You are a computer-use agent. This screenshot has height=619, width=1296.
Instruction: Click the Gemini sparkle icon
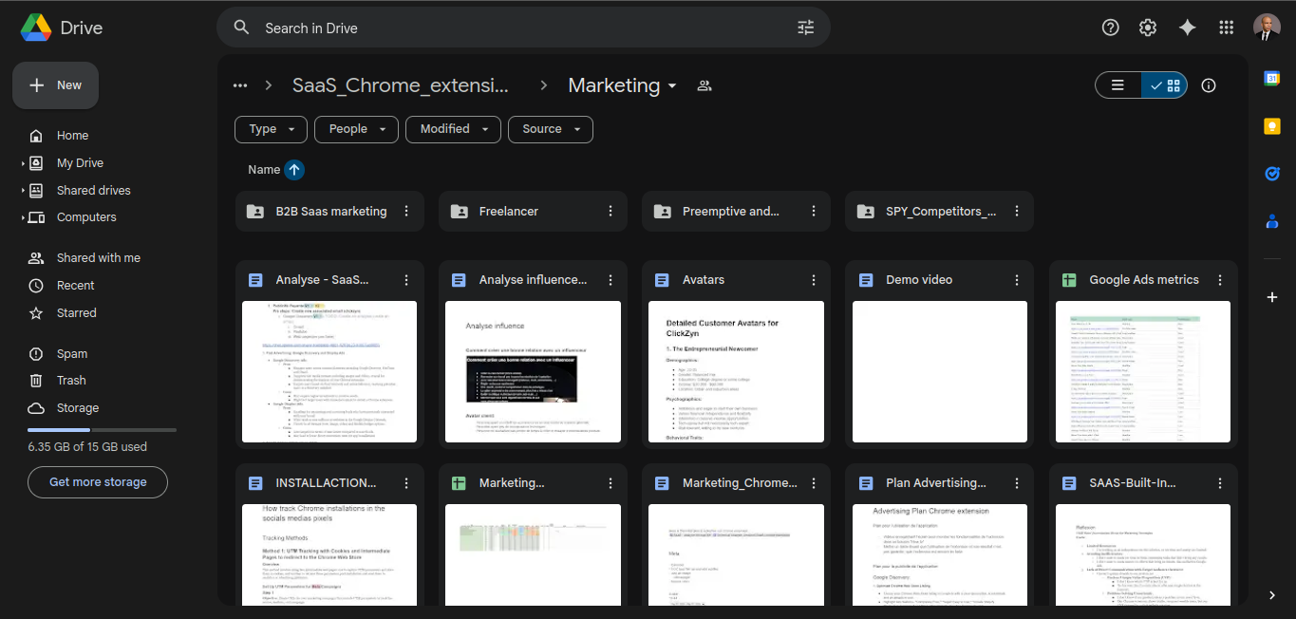coord(1187,28)
